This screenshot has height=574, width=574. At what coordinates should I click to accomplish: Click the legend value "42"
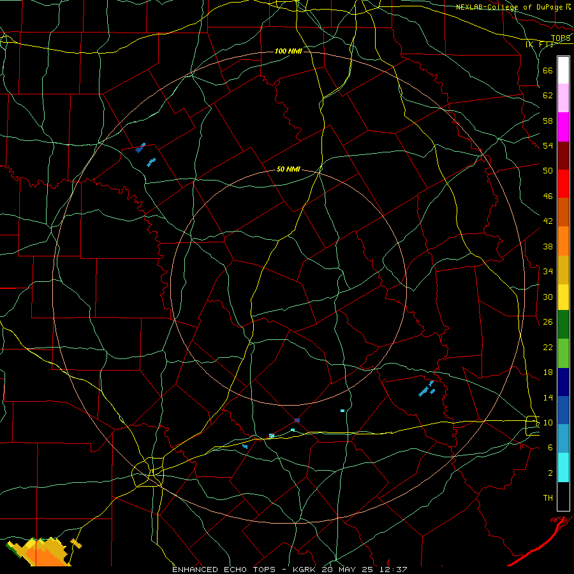(548, 221)
